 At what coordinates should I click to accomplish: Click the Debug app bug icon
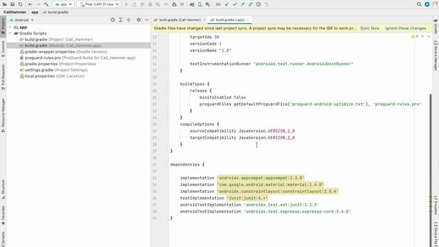pos(150,4)
